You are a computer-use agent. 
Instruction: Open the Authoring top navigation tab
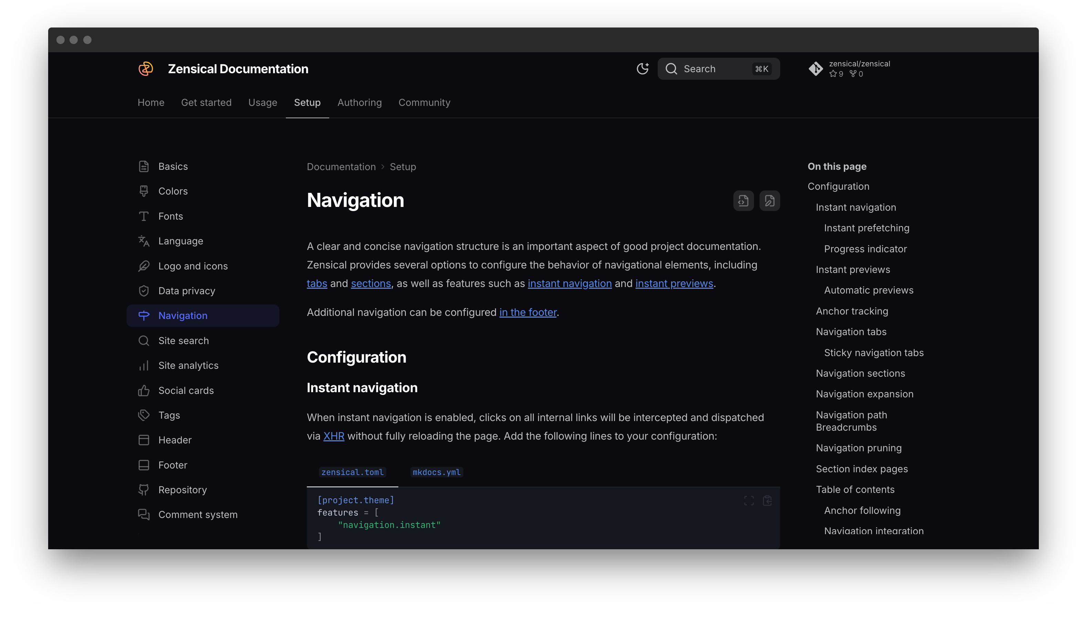359,103
